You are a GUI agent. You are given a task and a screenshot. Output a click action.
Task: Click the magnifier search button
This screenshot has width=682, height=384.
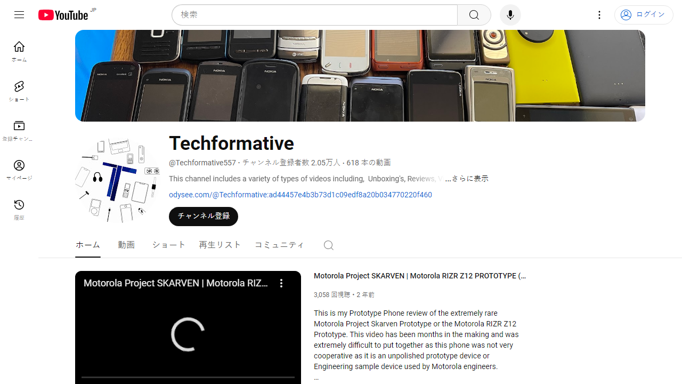[474, 15]
